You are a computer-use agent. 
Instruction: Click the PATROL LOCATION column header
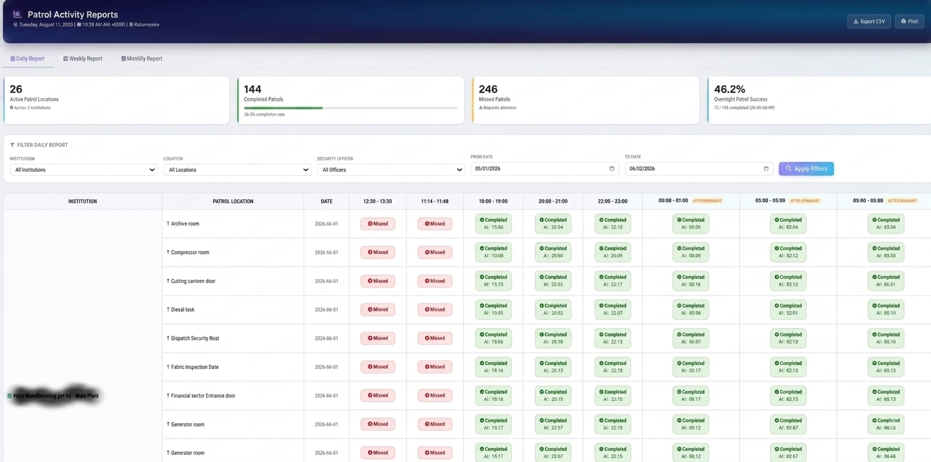coord(233,201)
